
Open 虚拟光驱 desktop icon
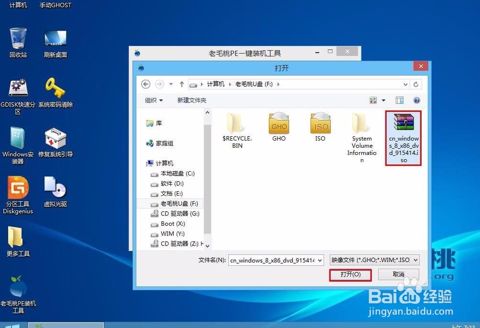[55, 191]
